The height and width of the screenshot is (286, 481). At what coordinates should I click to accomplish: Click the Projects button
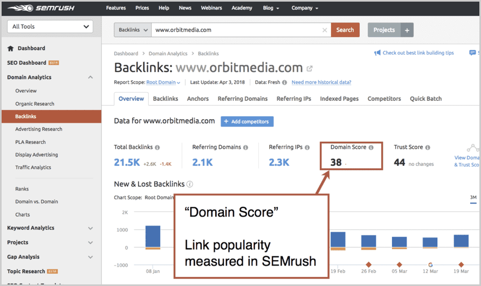[x=384, y=30]
